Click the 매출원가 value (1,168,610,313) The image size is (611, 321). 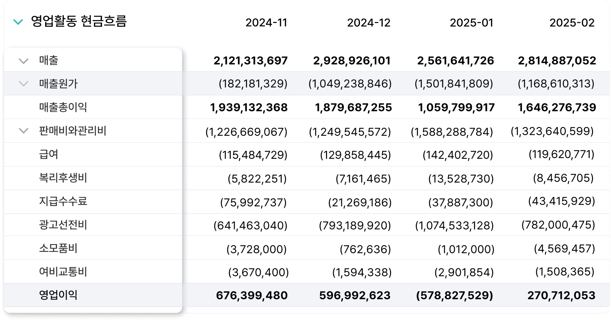[x=556, y=84]
